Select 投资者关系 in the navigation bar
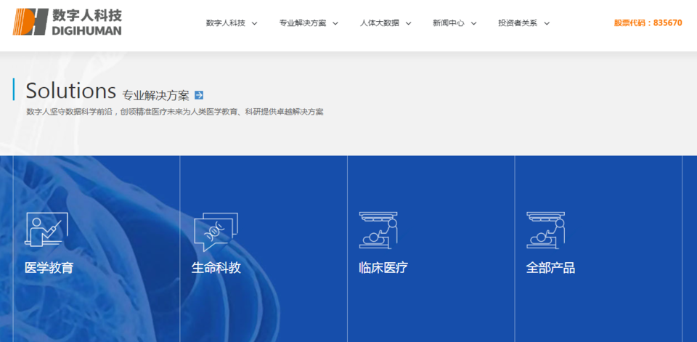697x342 pixels. click(x=518, y=23)
